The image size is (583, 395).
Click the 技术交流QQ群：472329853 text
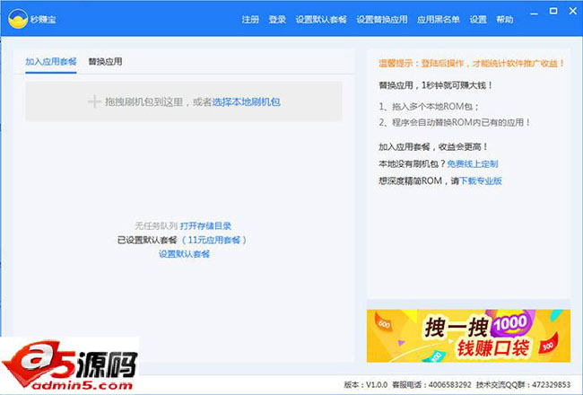click(523, 384)
